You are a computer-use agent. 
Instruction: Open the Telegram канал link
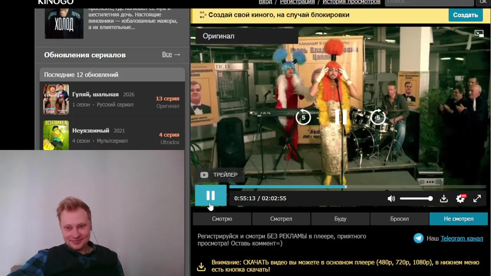pyautogui.click(x=461, y=238)
